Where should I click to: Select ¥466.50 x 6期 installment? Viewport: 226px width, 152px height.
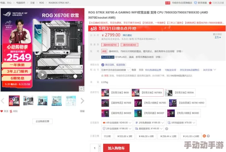(146, 136)
